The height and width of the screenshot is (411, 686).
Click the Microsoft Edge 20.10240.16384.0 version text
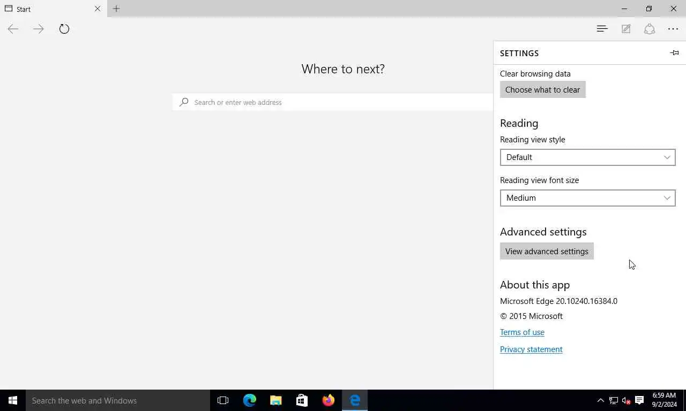point(558,301)
